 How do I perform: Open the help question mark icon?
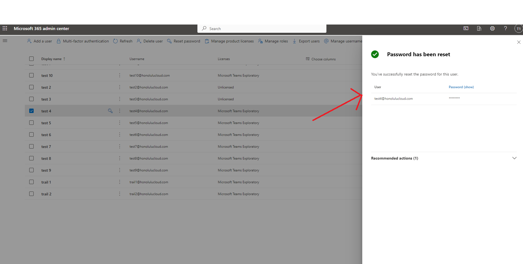point(505,28)
